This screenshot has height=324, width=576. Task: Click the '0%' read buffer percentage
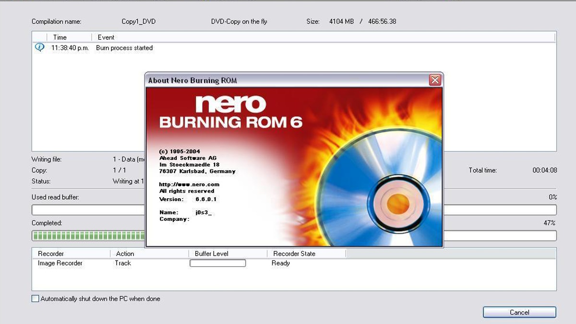pyautogui.click(x=553, y=197)
